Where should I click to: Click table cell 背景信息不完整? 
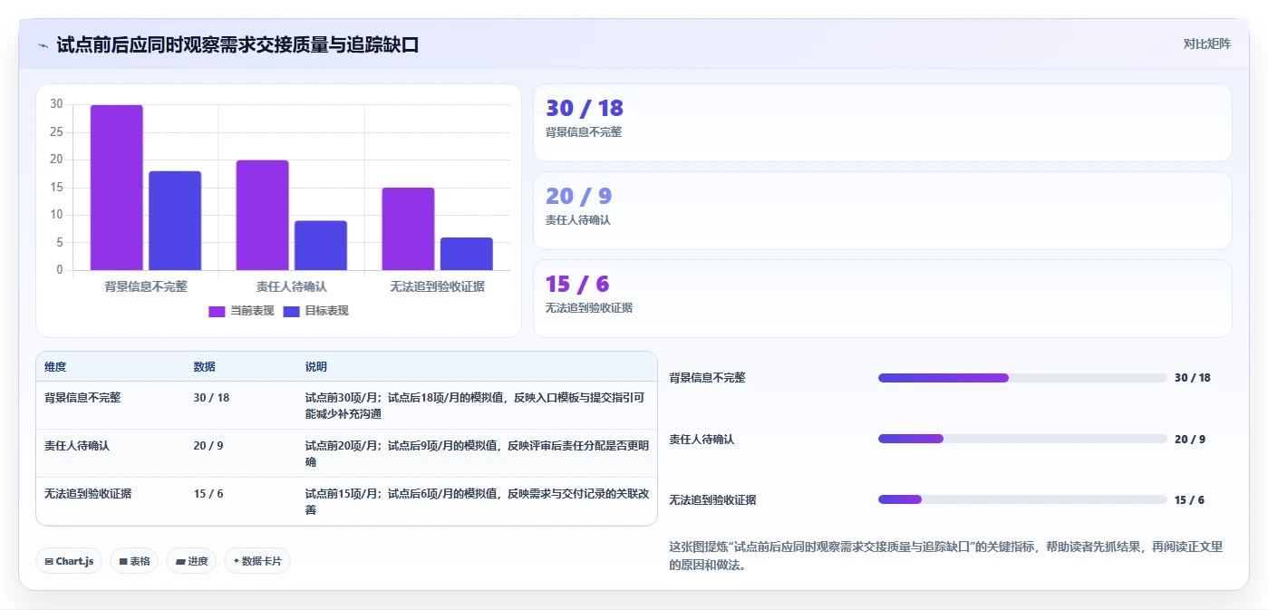[82, 397]
